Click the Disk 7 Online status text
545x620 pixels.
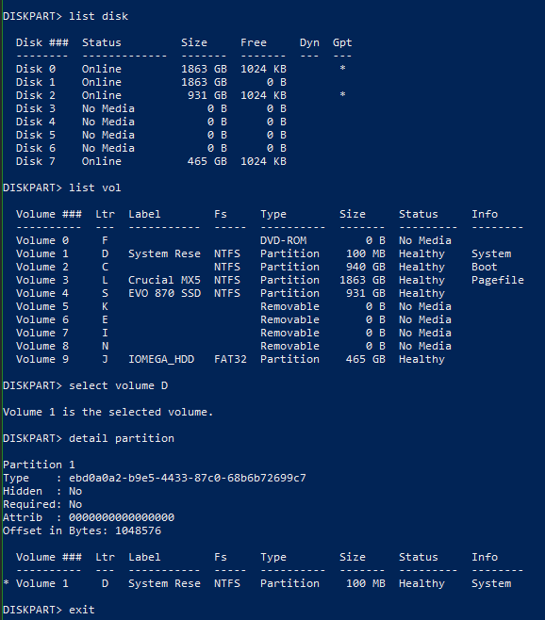tap(101, 161)
